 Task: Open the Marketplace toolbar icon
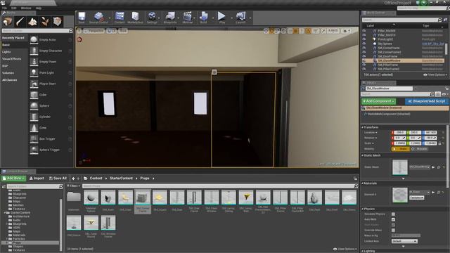pyautogui.click(x=135, y=18)
